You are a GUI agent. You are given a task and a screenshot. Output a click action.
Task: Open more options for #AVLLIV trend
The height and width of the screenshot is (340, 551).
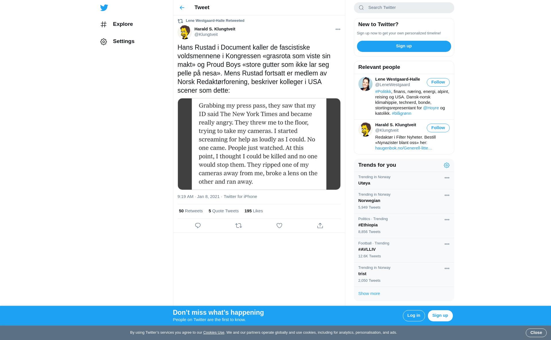click(x=447, y=244)
